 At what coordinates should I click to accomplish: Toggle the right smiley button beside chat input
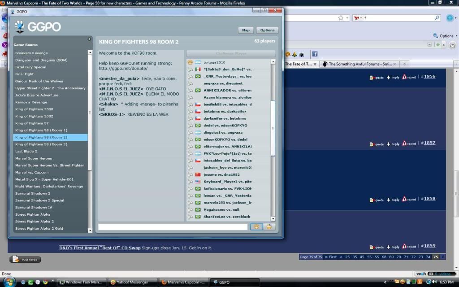[x=269, y=227]
